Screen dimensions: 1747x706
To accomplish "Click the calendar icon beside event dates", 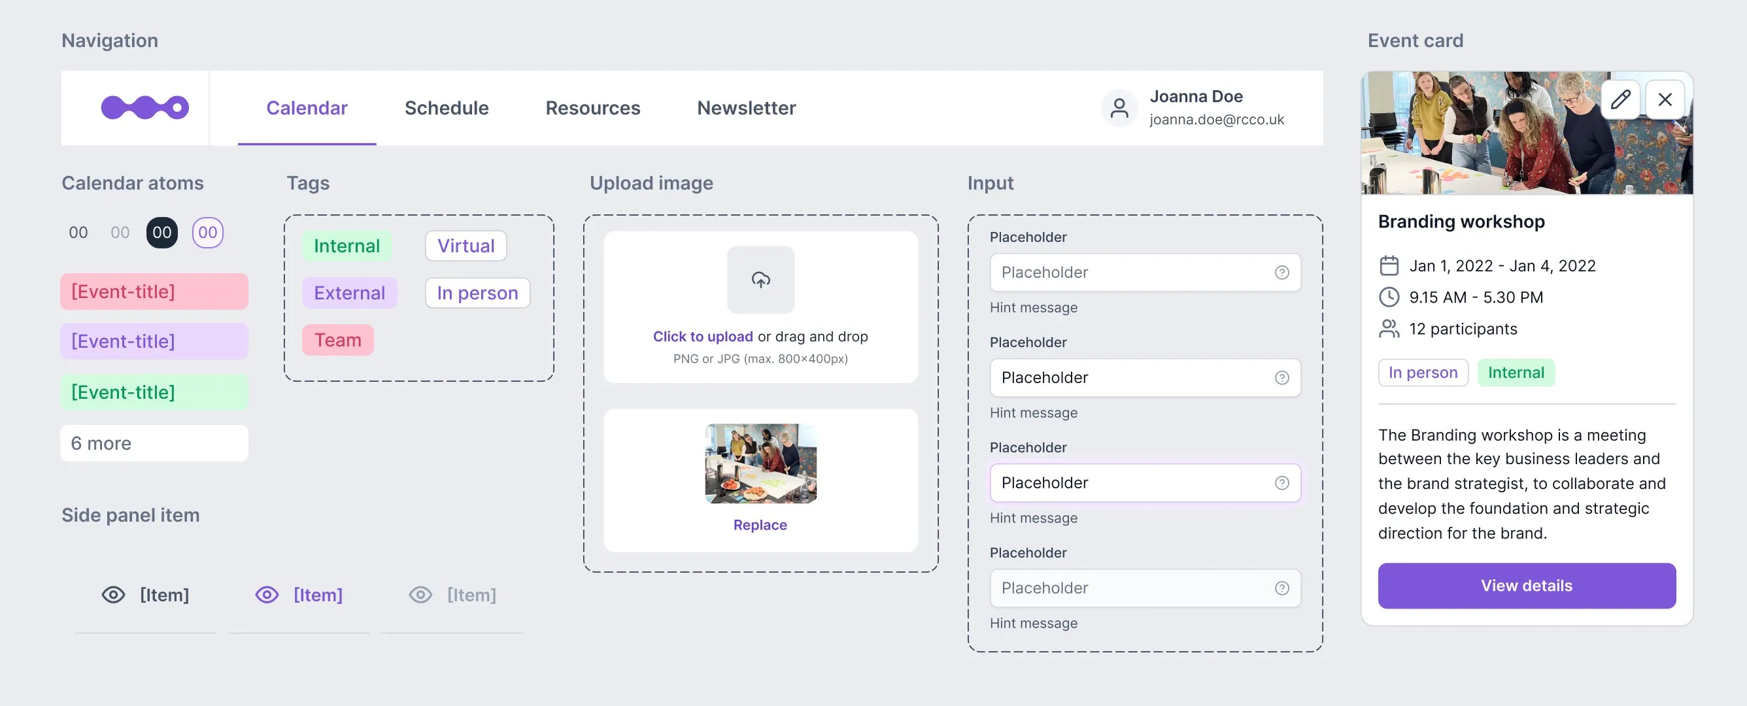I will tap(1389, 265).
